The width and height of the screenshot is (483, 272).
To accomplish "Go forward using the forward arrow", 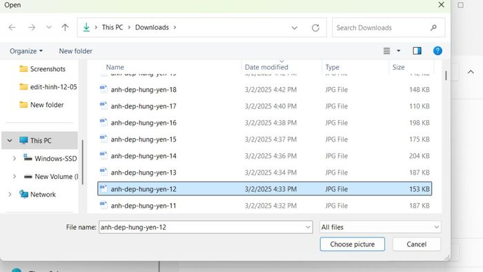I will click(32, 28).
